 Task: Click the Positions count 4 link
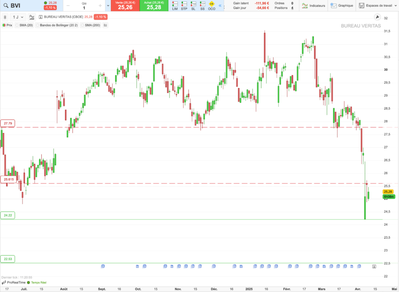click(292, 8)
